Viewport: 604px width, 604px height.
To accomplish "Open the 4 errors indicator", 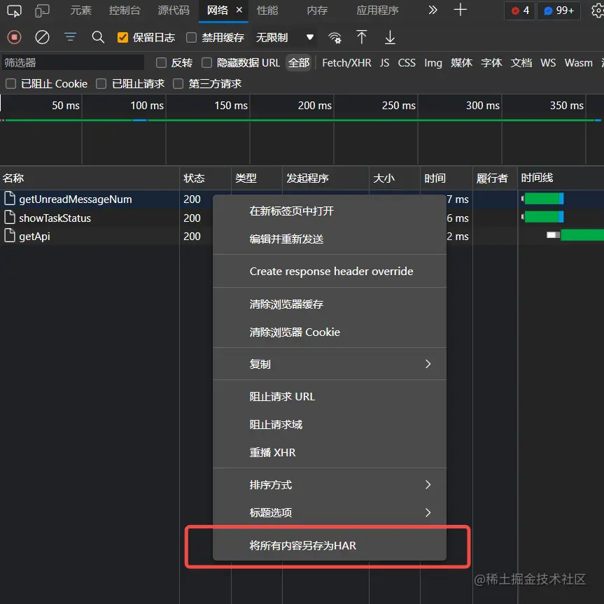I will click(x=519, y=10).
